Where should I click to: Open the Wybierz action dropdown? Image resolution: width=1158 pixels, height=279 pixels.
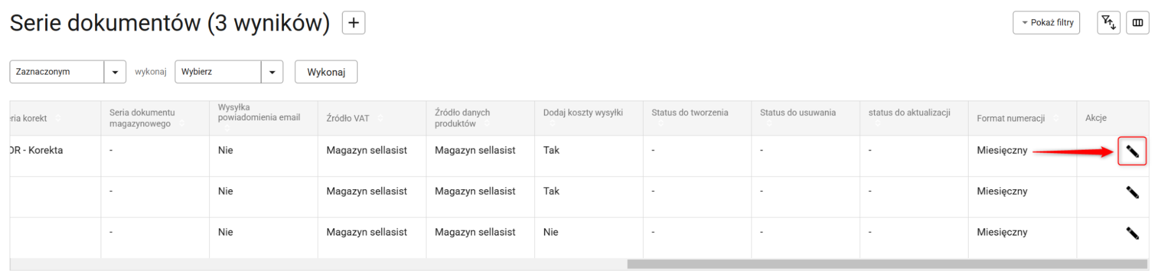tap(272, 72)
